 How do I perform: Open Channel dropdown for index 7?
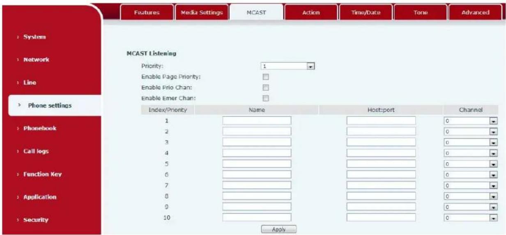[x=471, y=185]
